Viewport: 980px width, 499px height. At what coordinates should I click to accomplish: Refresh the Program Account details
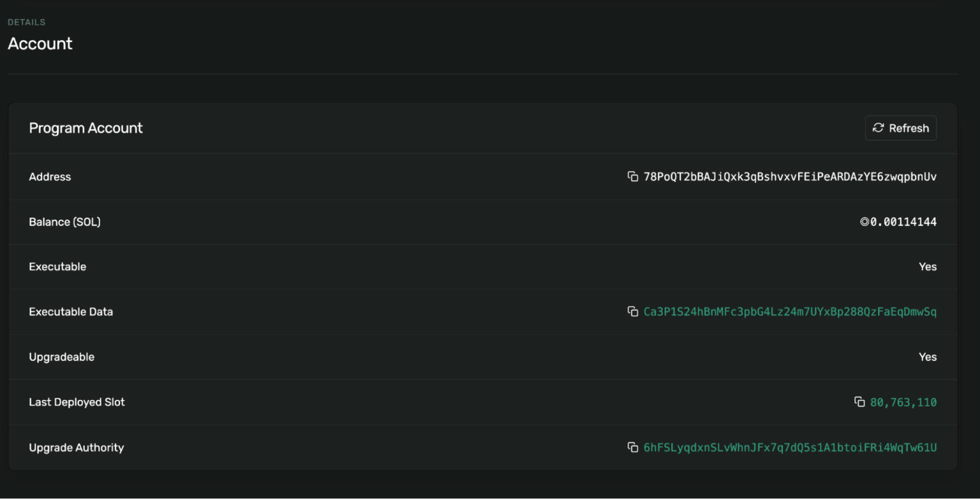pos(900,128)
